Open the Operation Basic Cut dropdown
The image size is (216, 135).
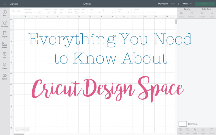click(x=31, y=12)
